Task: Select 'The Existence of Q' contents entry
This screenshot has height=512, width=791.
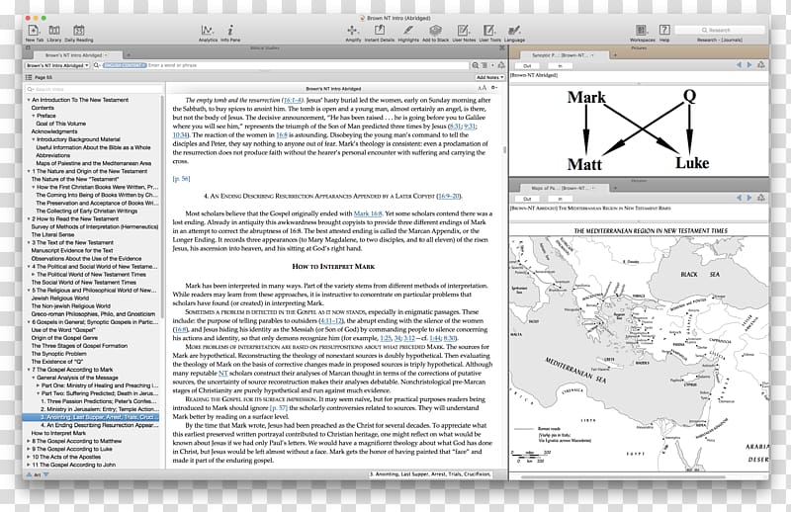Action: (57, 362)
